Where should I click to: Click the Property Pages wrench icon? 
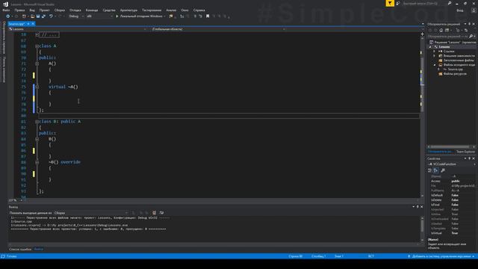(x=443, y=170)
